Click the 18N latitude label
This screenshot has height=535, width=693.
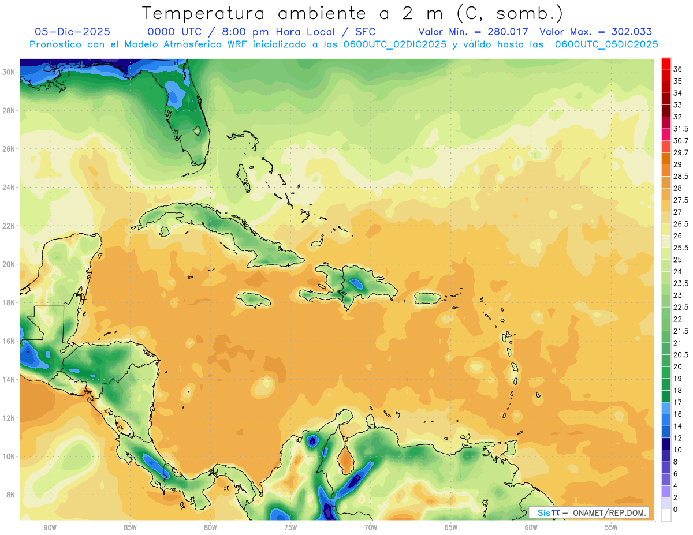tap(9, 302)
